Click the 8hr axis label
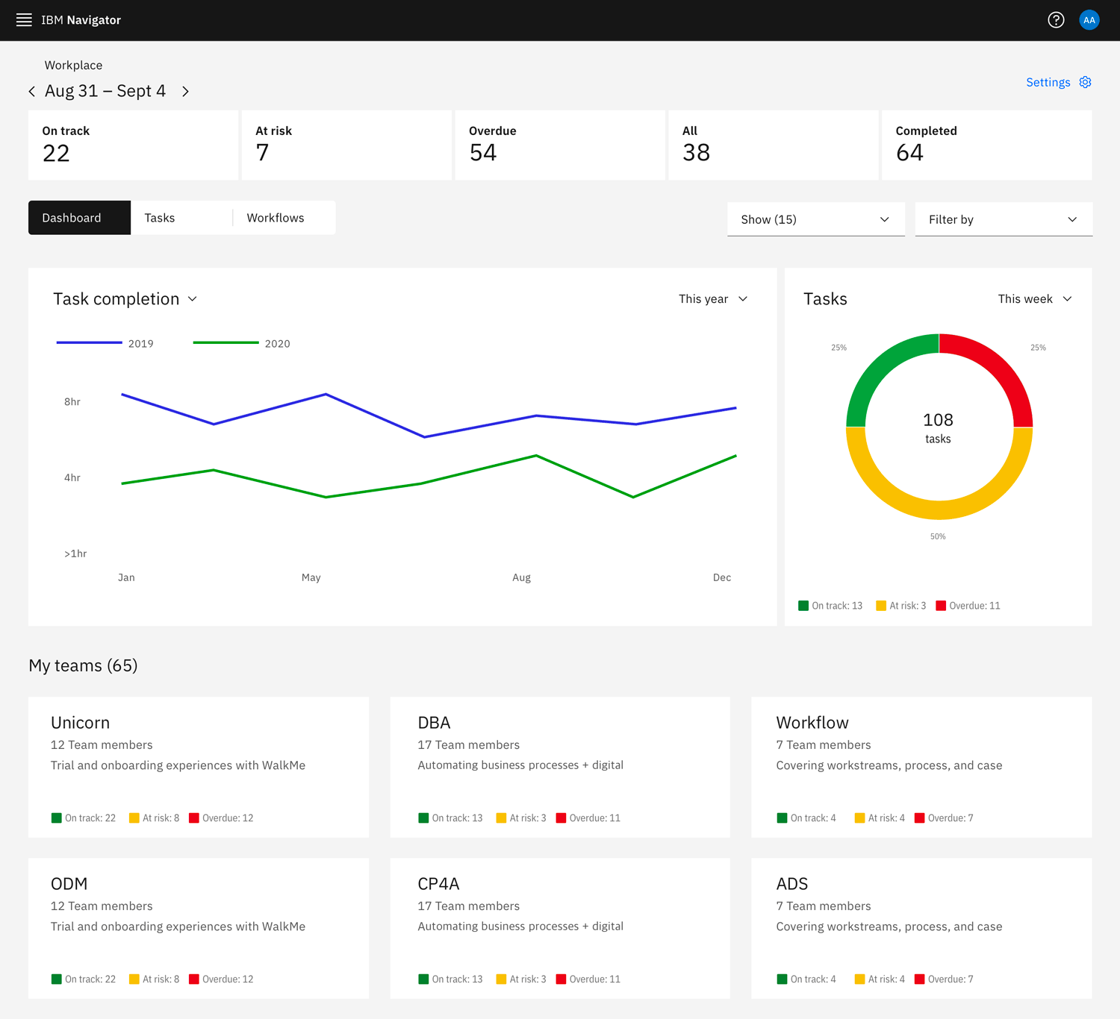The width and height of the screenshot is (1120, 1019). (x=72, y=402)
